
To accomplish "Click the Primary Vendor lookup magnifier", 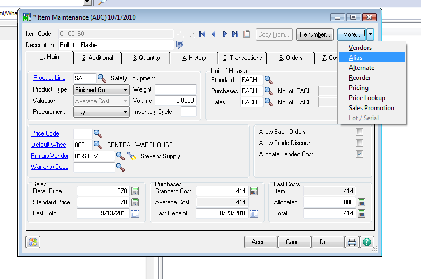I will point(120,156).
